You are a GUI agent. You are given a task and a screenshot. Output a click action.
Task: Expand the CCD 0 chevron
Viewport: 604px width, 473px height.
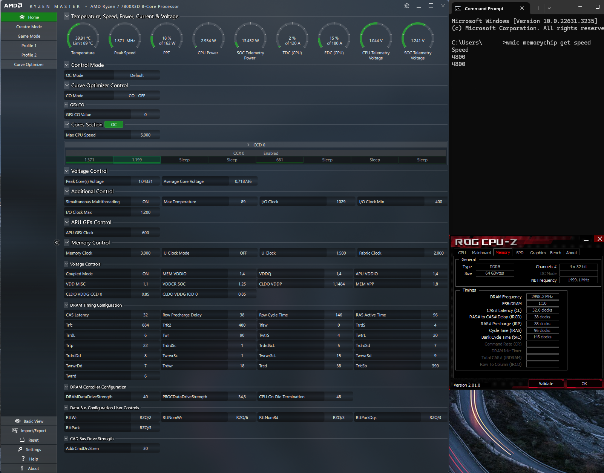click(248, 145)
